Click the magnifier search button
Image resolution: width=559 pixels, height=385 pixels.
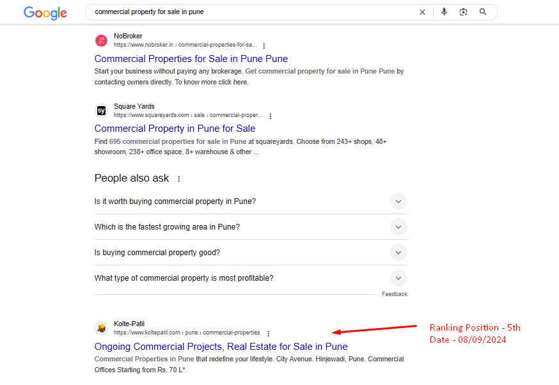point(483,12)
